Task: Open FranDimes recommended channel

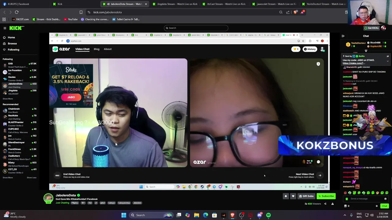Action: click(20, 151)
